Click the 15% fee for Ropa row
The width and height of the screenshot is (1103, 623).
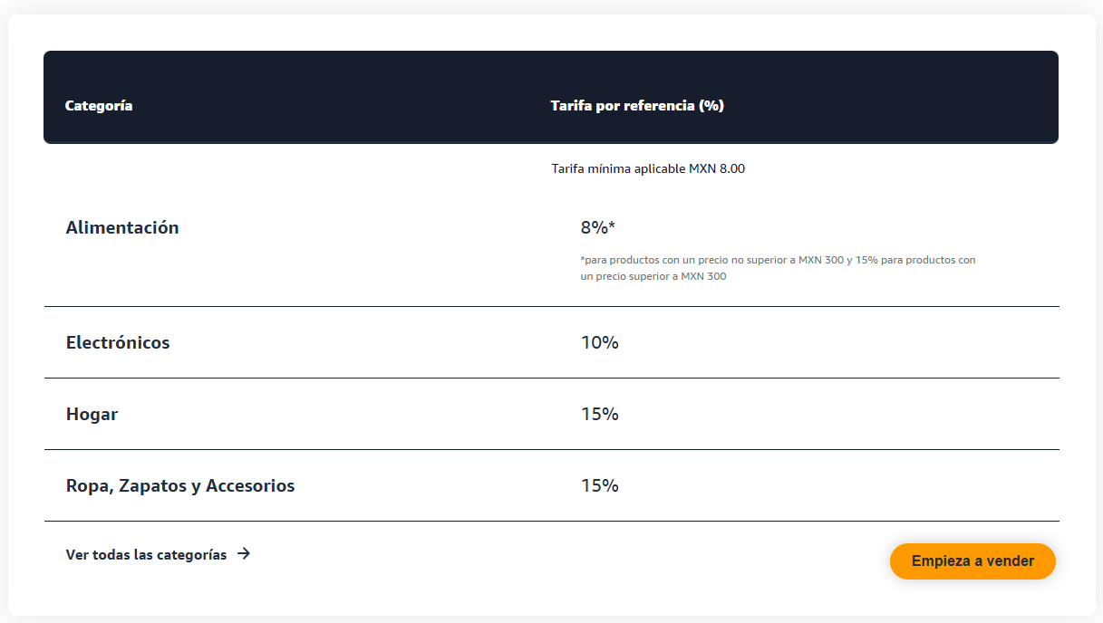point(599,486)
